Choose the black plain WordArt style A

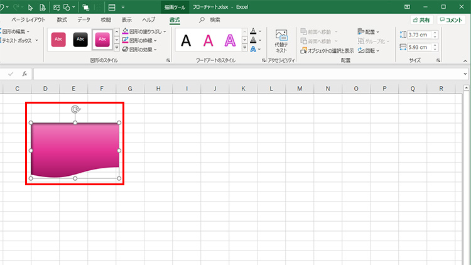pos(186,41)
